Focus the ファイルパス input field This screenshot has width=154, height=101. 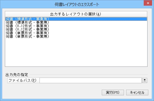click(x=91, y=80)
